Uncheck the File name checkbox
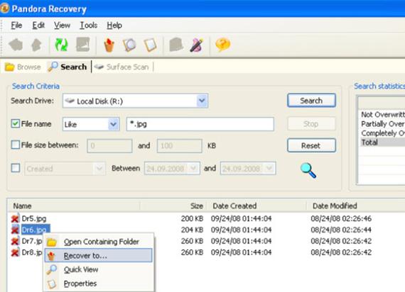The image size is (405, 292). 16,124
